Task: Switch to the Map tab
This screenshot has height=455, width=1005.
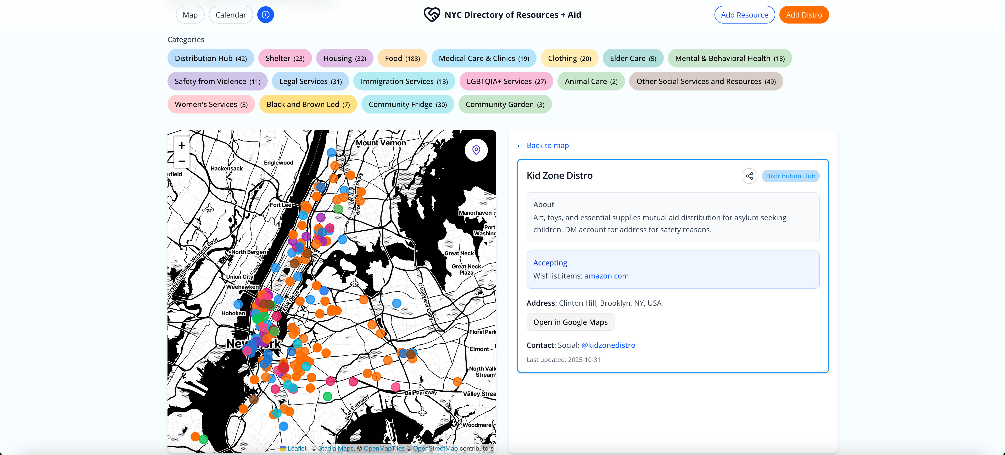Action: click(190, 15)
